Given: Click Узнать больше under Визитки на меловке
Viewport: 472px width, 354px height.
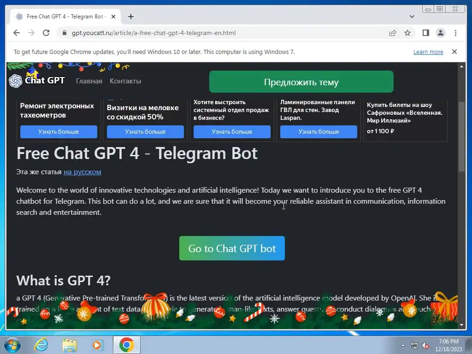Looking at the screenshot, I should point(145,131).
